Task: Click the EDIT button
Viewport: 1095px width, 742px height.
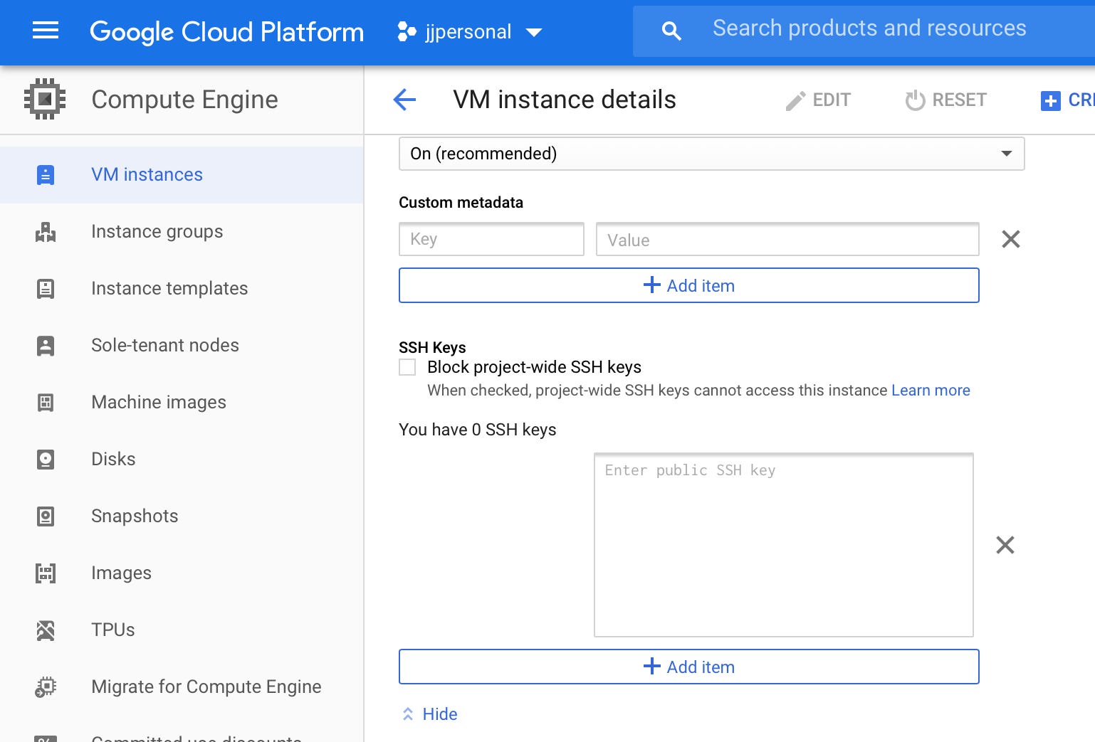Action: [x=818, y=100]
